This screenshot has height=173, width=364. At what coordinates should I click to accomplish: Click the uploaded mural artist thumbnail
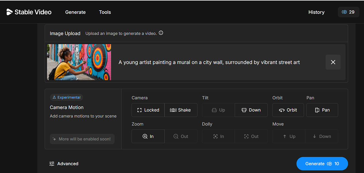pos(79,62)
